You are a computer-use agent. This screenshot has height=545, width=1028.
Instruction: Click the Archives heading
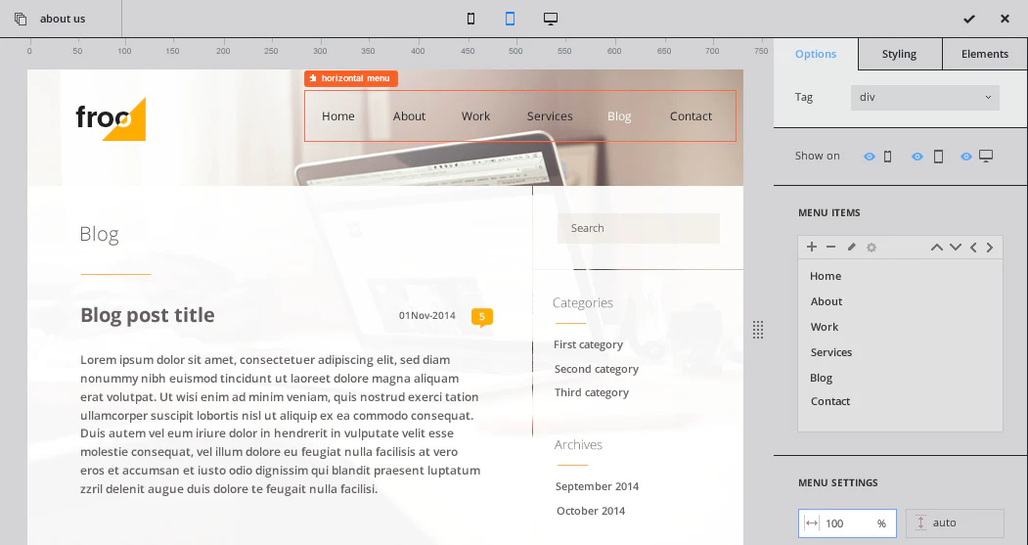[x=578, y=444]
